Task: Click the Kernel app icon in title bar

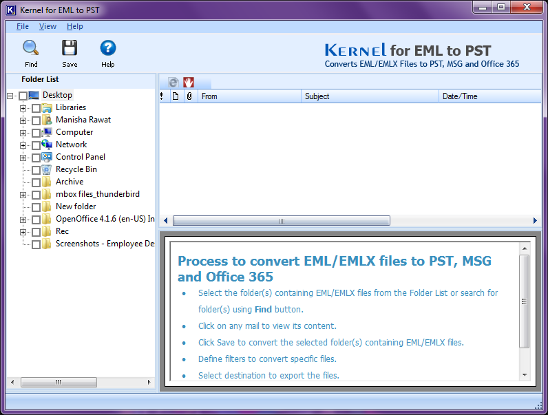Action: coord(11,10)
